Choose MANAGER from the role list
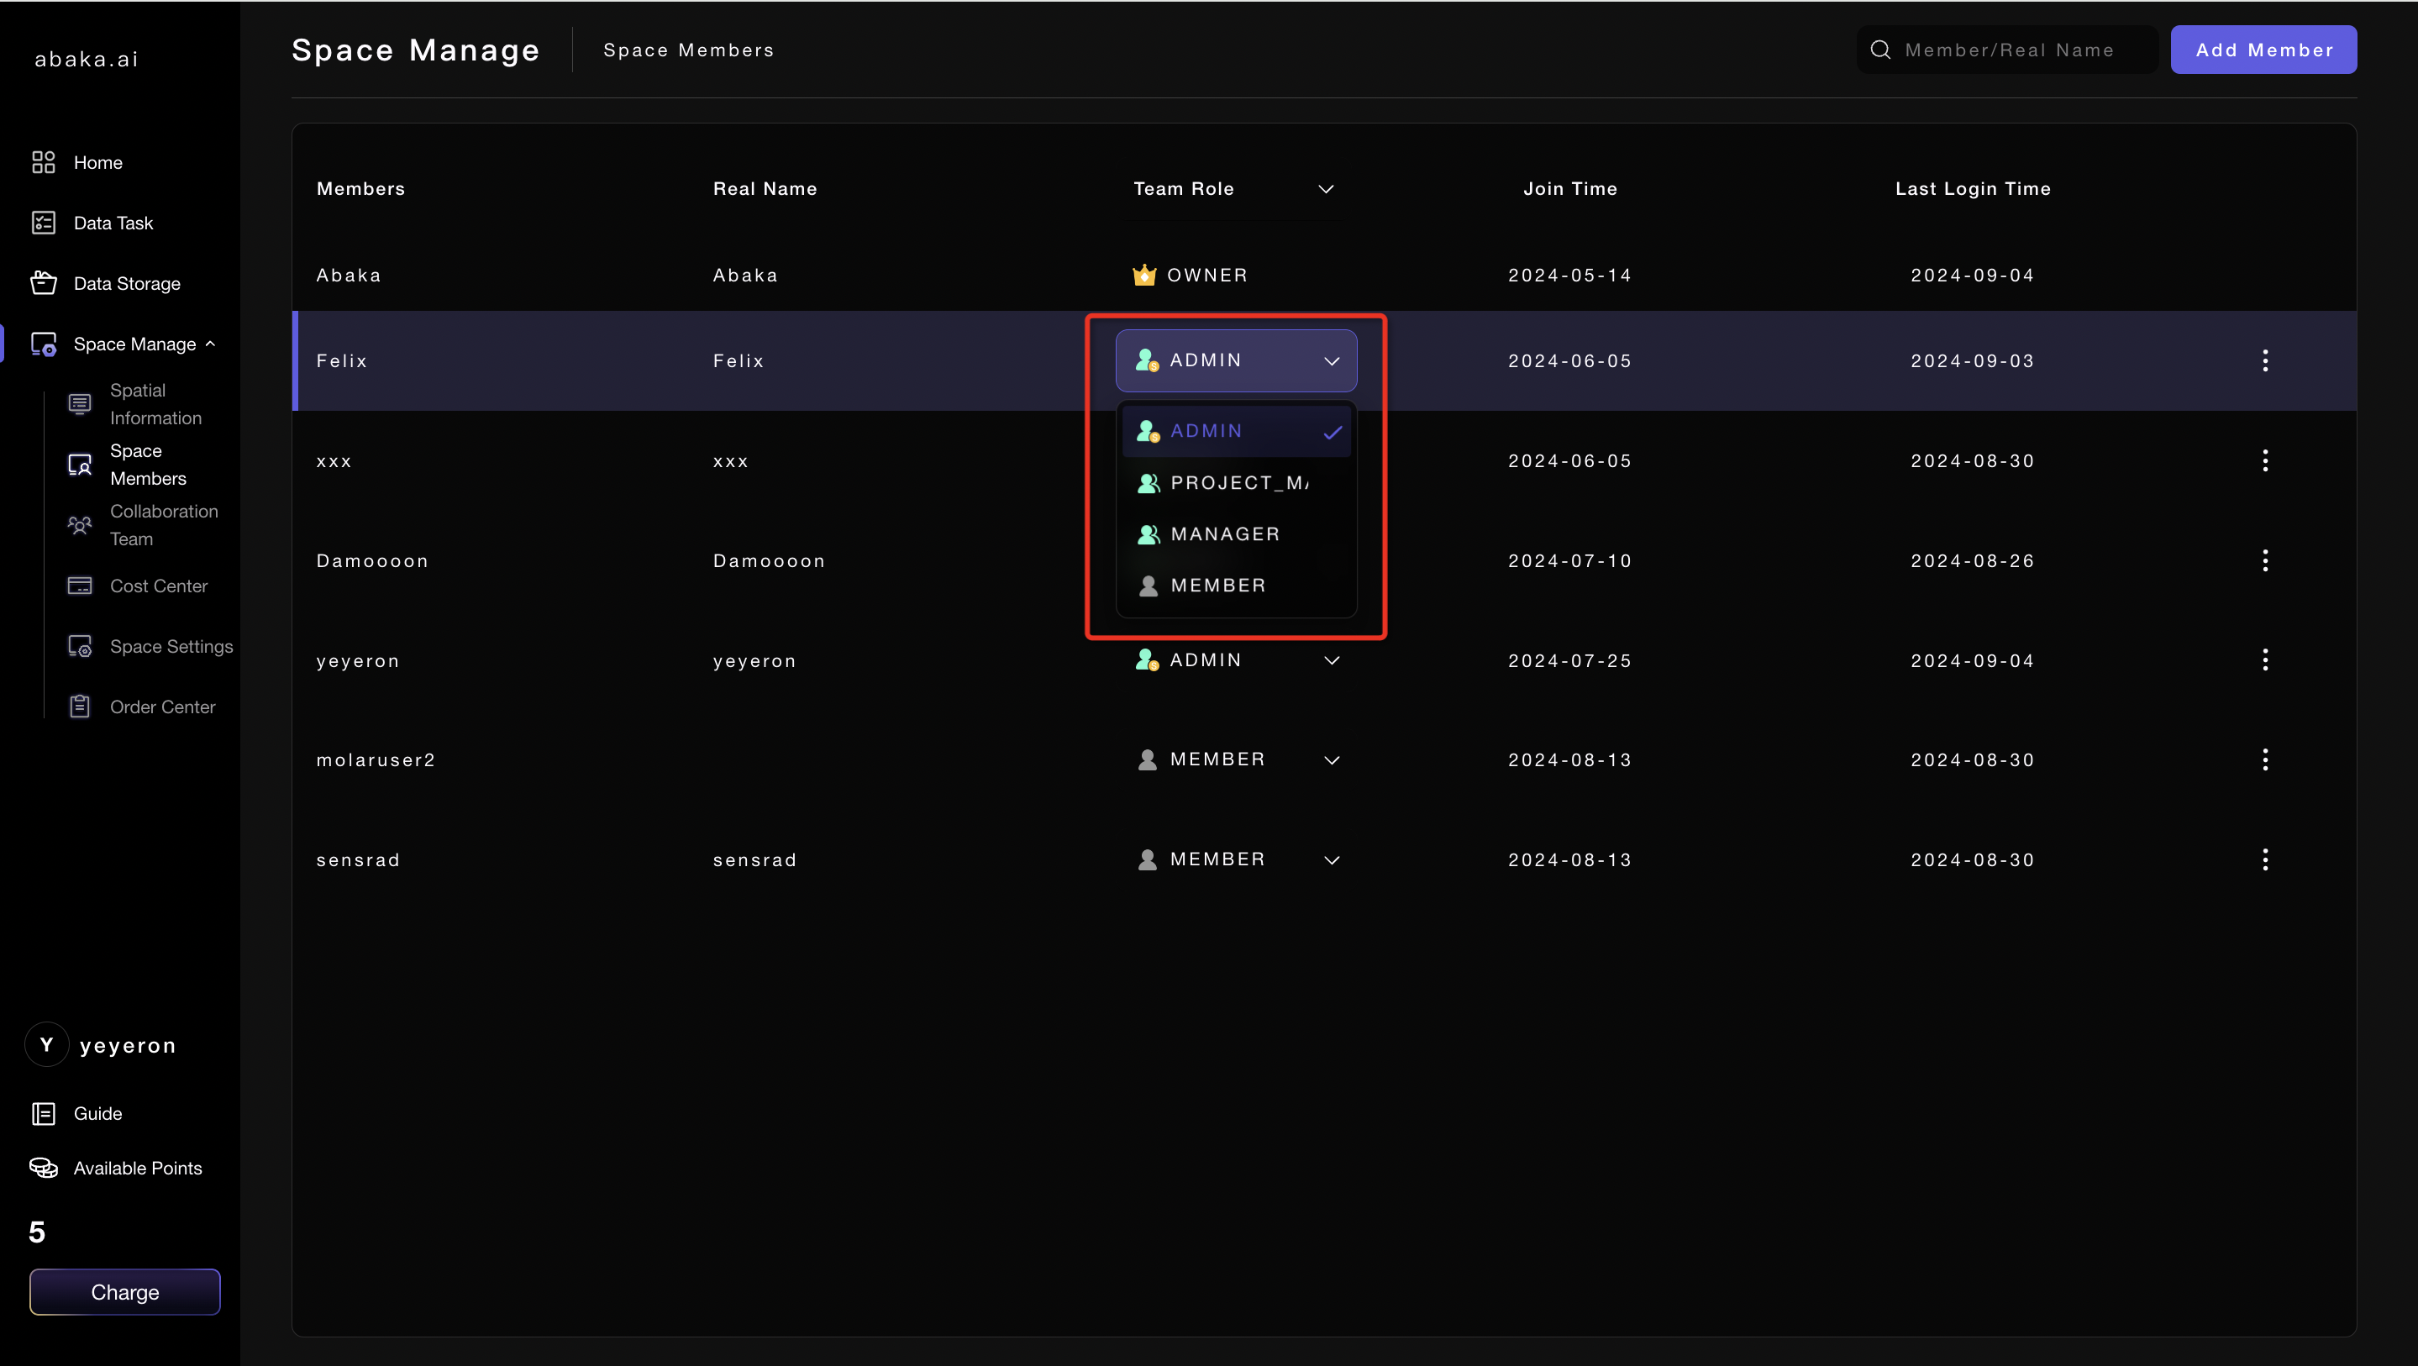 click(x=1224, y=534)
